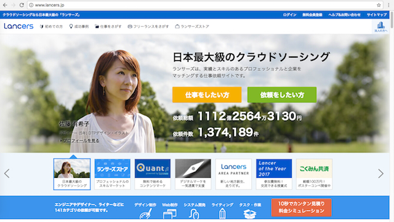Screen dimensions: 394x222
Task: Show previous carousel slide with left chevron
Action: point(7,174)
